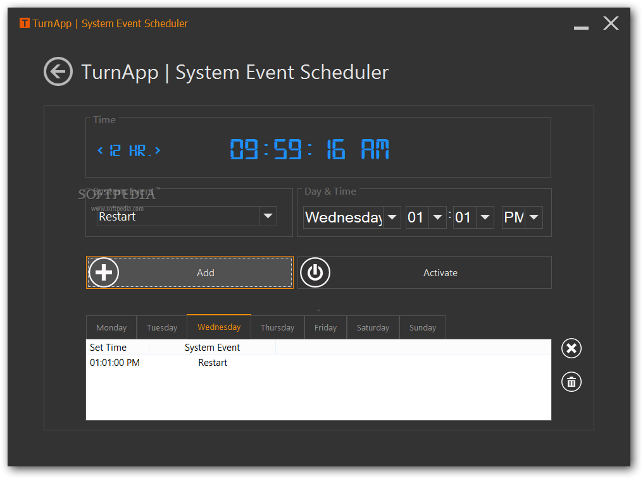This screenshot has width=643, height=479.
Task: Go back using the circled arrow icon
Action: coord(58,71)
